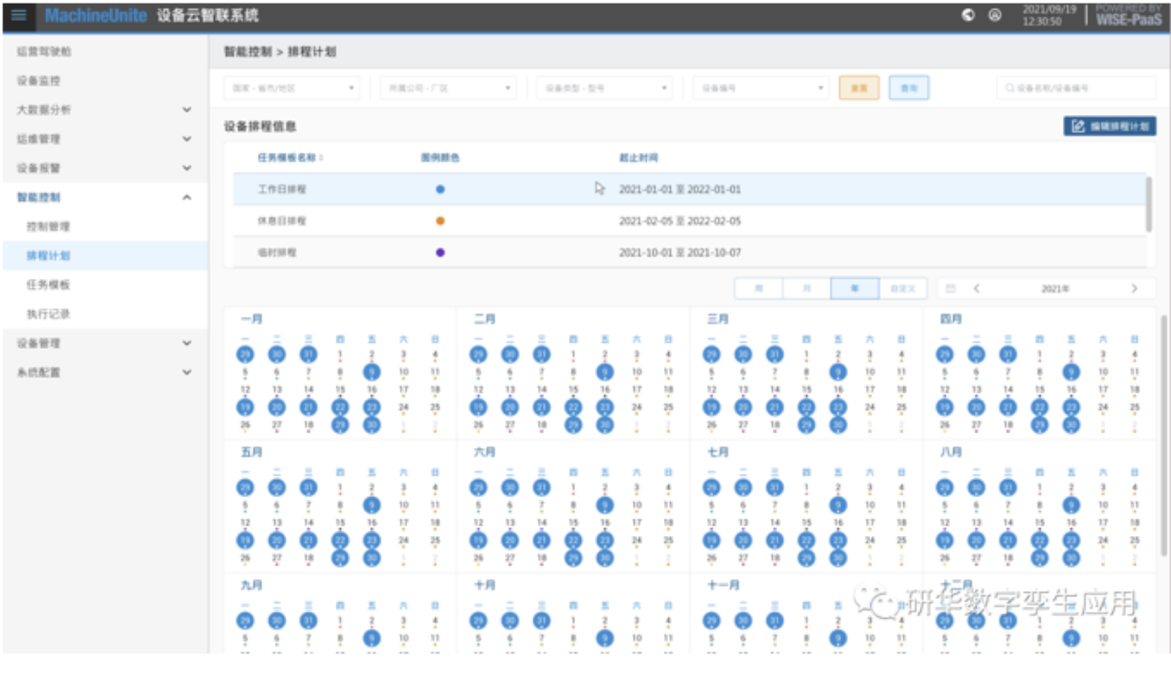The height and width of the screenshot is (676, 1171).
Task: Click the 四月 month heading
Action: click(951, 319)
